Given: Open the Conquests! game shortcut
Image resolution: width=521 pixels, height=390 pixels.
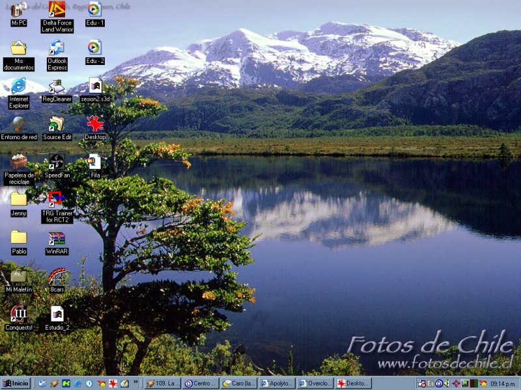Looking at the screenshot, I should tap(19, 315).
